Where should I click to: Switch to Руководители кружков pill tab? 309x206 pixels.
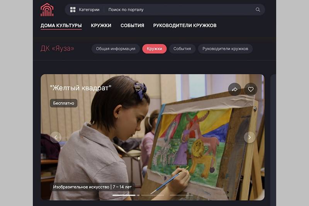point(225,49)
